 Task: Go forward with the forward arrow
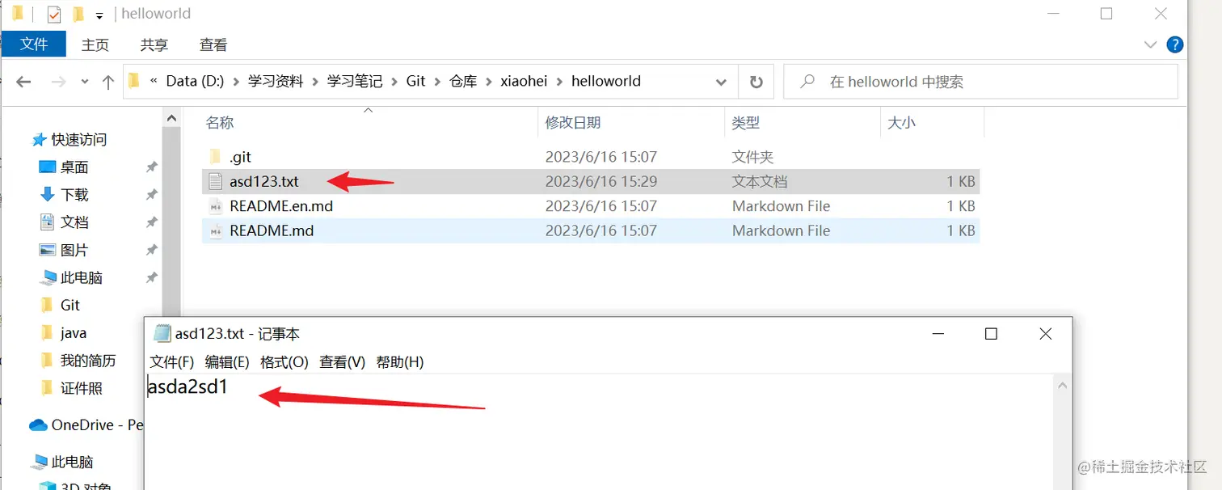coord(57,82)
